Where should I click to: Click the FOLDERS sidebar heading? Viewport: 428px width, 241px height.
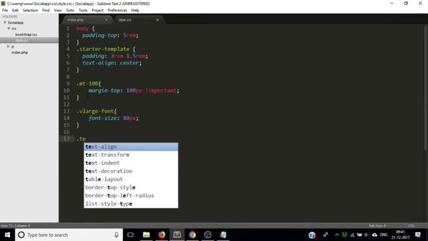pos(10,17)
